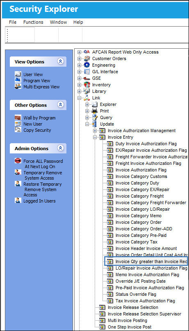Select Duty Invoice Authorization Flag
The width and height of the screenshot is (189, 331).
tap(146, 144)
